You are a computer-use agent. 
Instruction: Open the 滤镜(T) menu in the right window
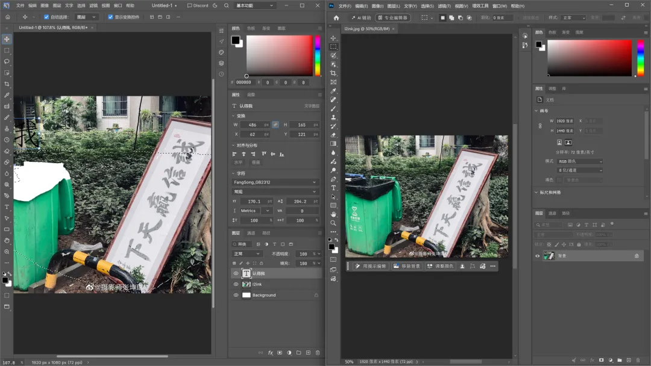coord(444,6)
